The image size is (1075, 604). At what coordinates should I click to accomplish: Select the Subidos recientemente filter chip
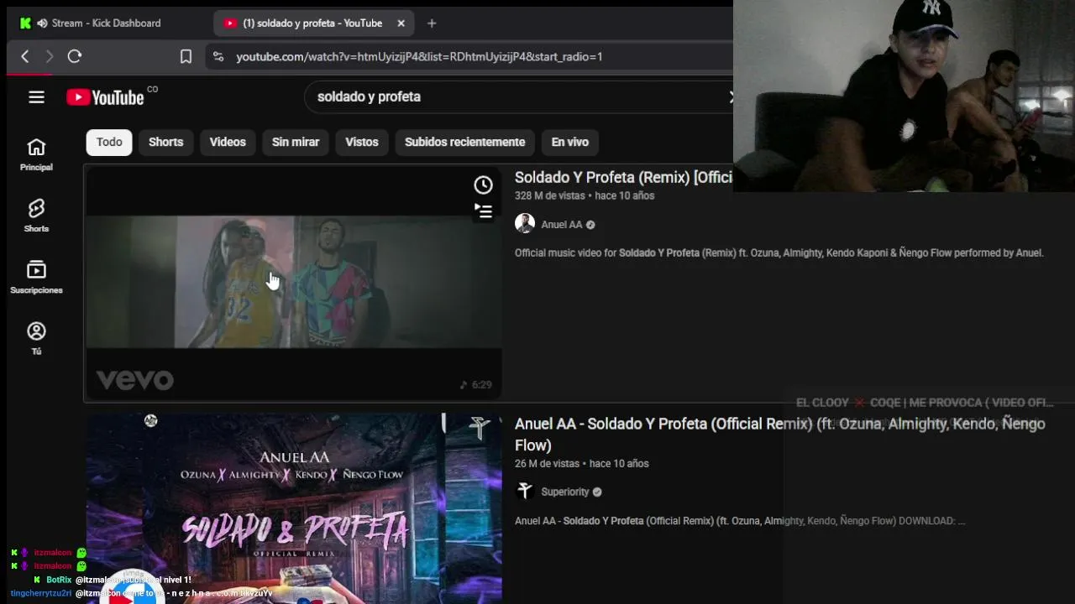[x=464, y=142]
